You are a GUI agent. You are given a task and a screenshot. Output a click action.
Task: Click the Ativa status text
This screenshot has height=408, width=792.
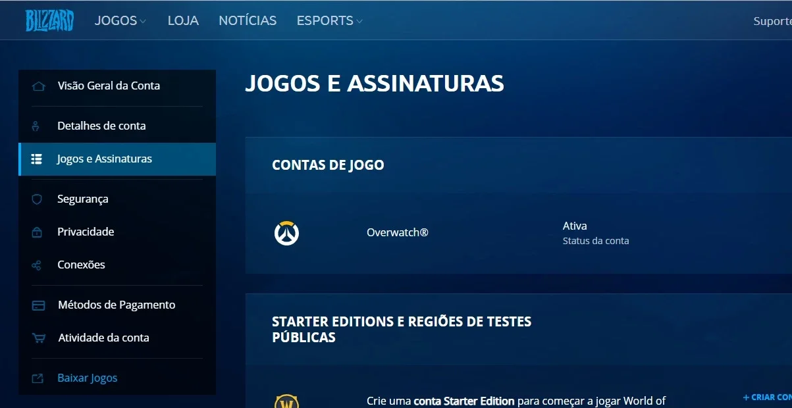[x=575, y=226]
